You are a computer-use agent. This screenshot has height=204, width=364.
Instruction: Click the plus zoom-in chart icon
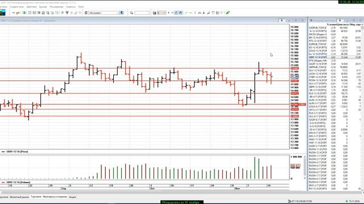click(169, 12)
